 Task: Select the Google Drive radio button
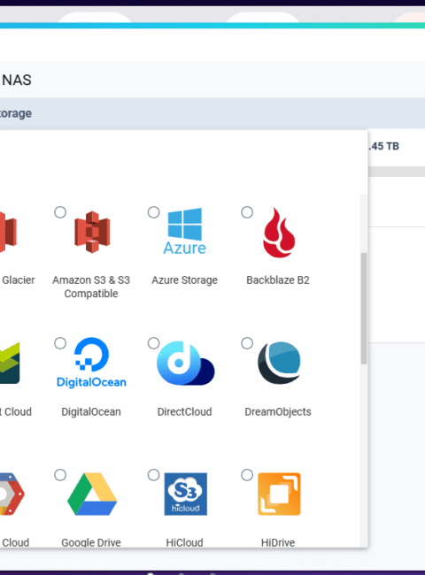click(60, 475)
